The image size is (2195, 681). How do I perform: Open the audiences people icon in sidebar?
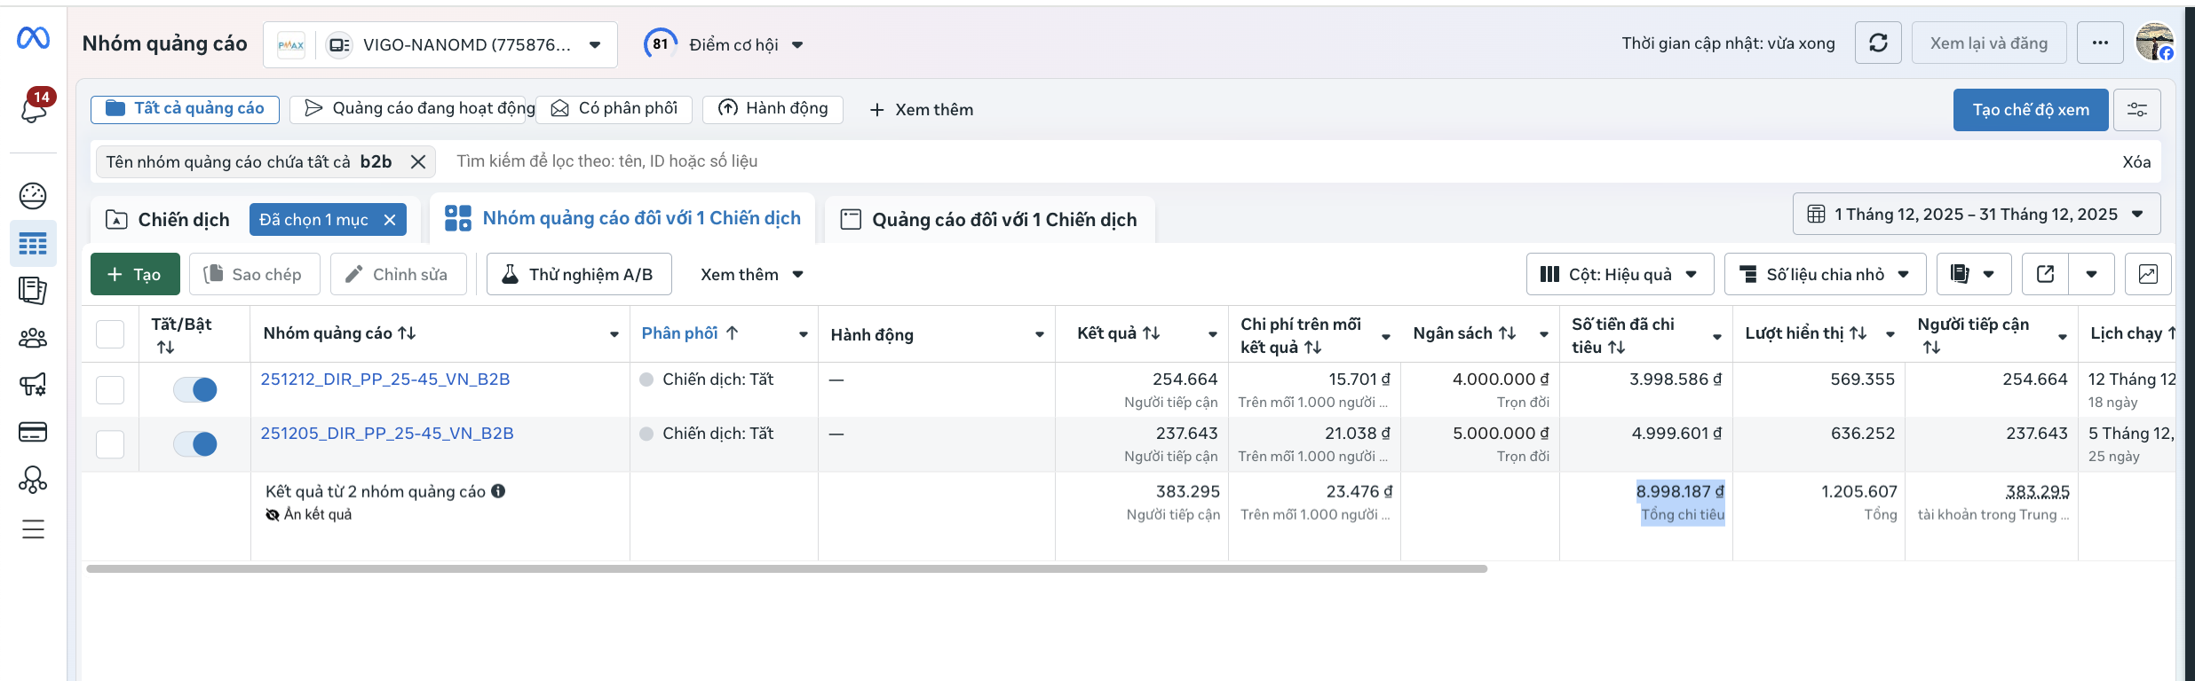click(33, 338)
